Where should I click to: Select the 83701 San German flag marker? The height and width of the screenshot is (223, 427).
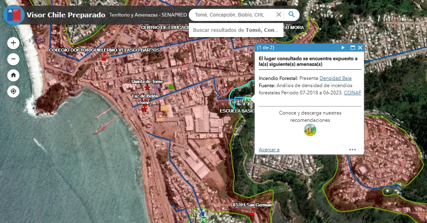252,212
